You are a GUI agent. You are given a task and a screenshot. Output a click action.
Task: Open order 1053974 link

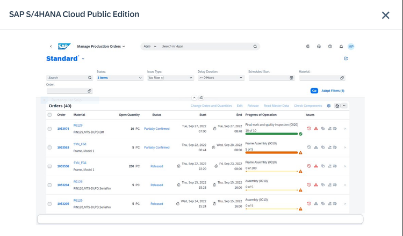[x=63, y=129]
